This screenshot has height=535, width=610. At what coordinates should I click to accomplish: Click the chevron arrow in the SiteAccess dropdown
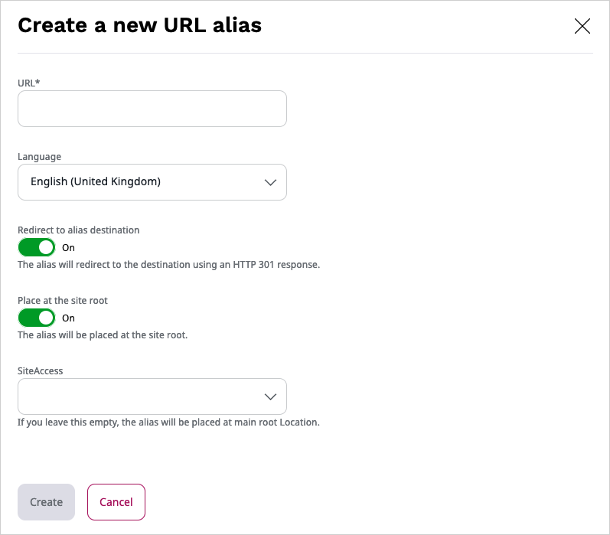tap(269, 396)
